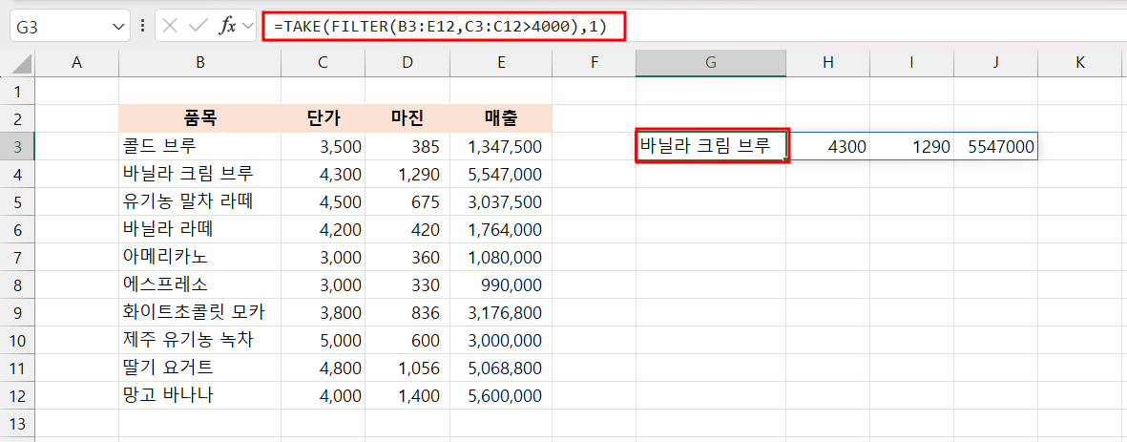
Task: Select row 12 header
Action: click(17, 394)
